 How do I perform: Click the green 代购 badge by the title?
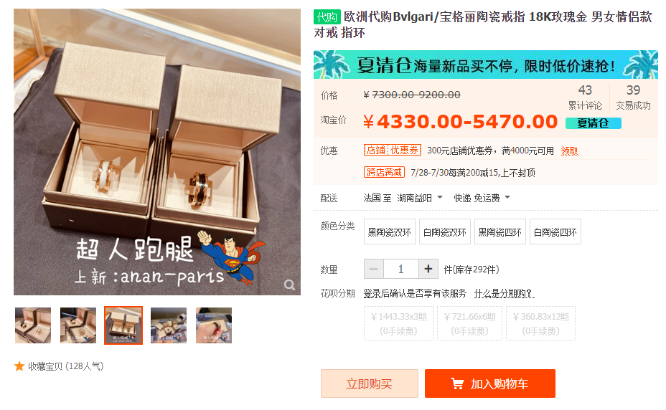click(327, 17)
